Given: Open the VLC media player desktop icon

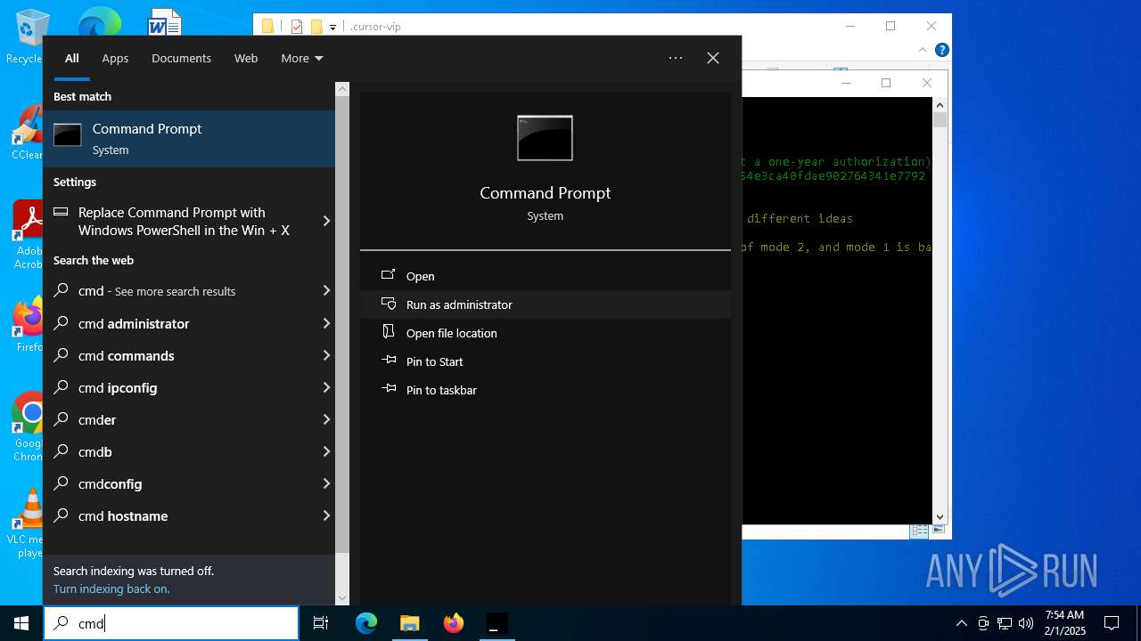Looking at the screenshot, I should [27, 523].
